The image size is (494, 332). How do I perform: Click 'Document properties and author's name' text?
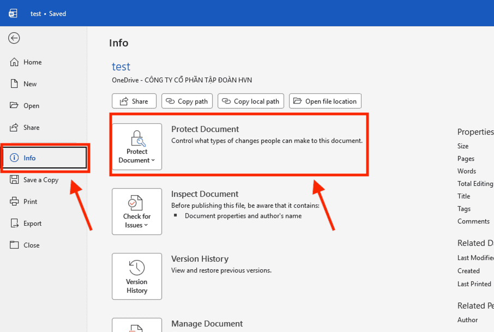243,216
